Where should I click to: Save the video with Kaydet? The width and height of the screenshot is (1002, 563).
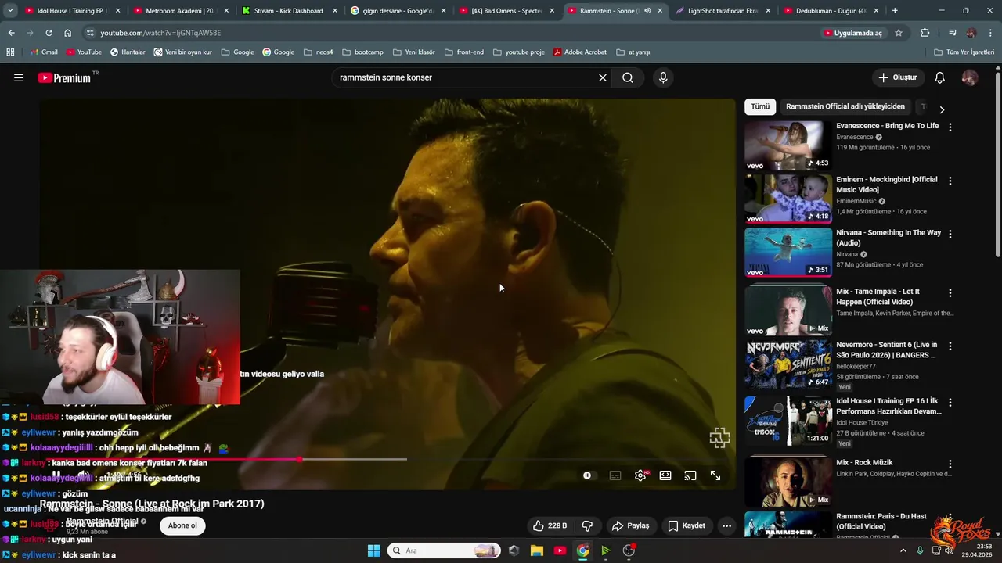pos(687,525)
